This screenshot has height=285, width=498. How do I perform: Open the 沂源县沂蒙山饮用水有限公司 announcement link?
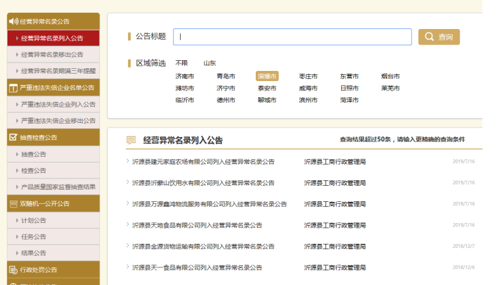[x=203, y=183]
